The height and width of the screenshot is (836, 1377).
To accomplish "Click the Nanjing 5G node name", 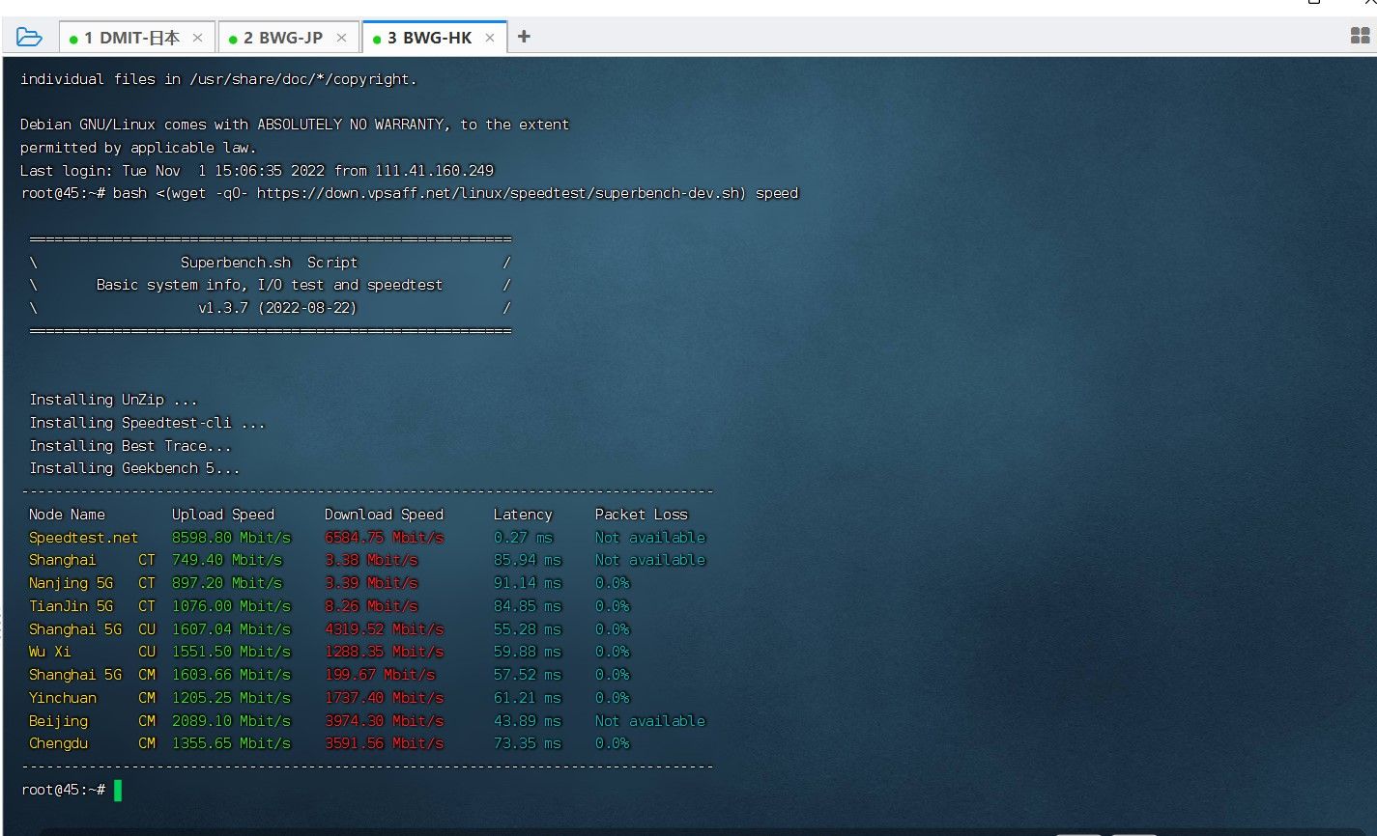I will 71,583.
